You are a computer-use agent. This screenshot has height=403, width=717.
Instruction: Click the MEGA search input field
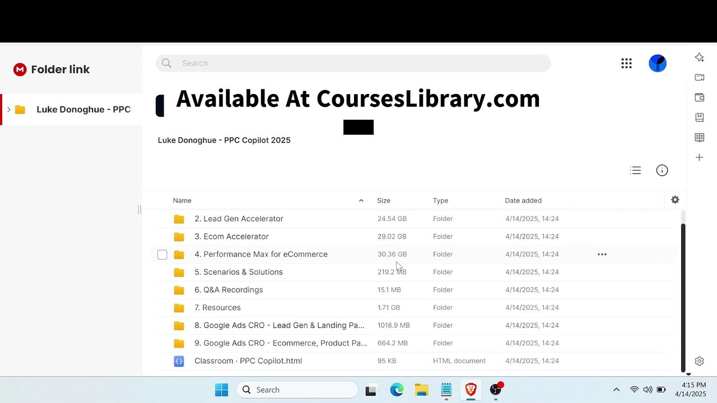coord(353,63)
